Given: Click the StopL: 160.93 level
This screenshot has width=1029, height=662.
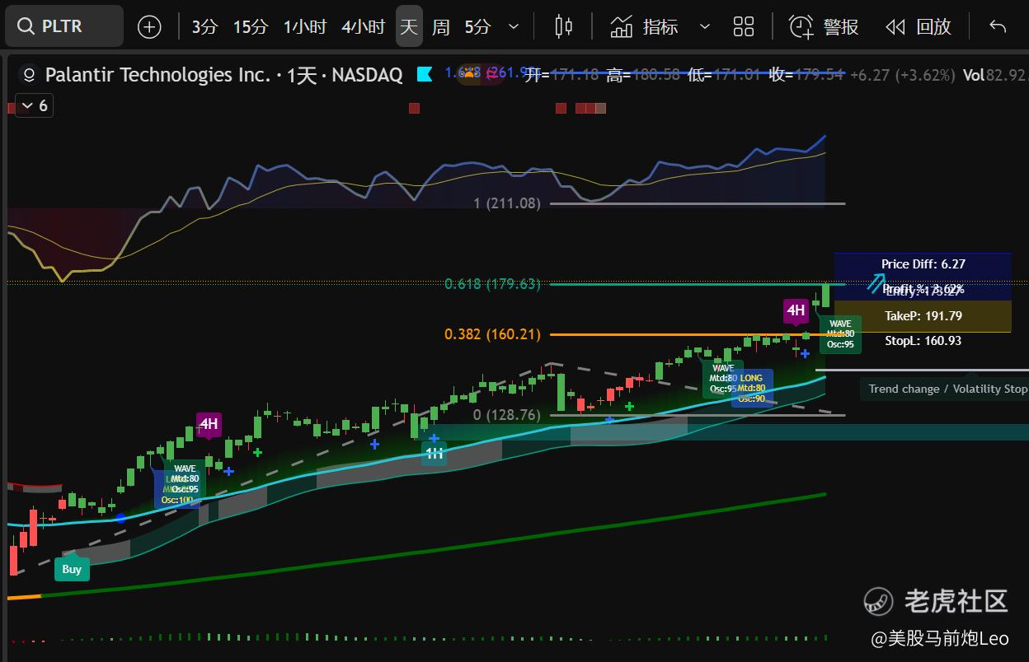Looking at the screenshot, I should coord(923,341).
